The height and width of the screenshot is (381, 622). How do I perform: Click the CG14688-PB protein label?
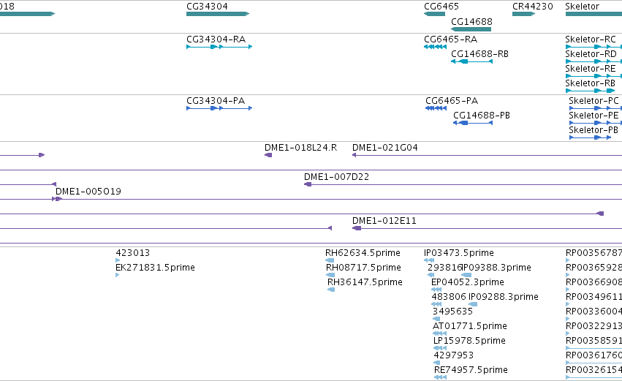click(x=481, y=116)
